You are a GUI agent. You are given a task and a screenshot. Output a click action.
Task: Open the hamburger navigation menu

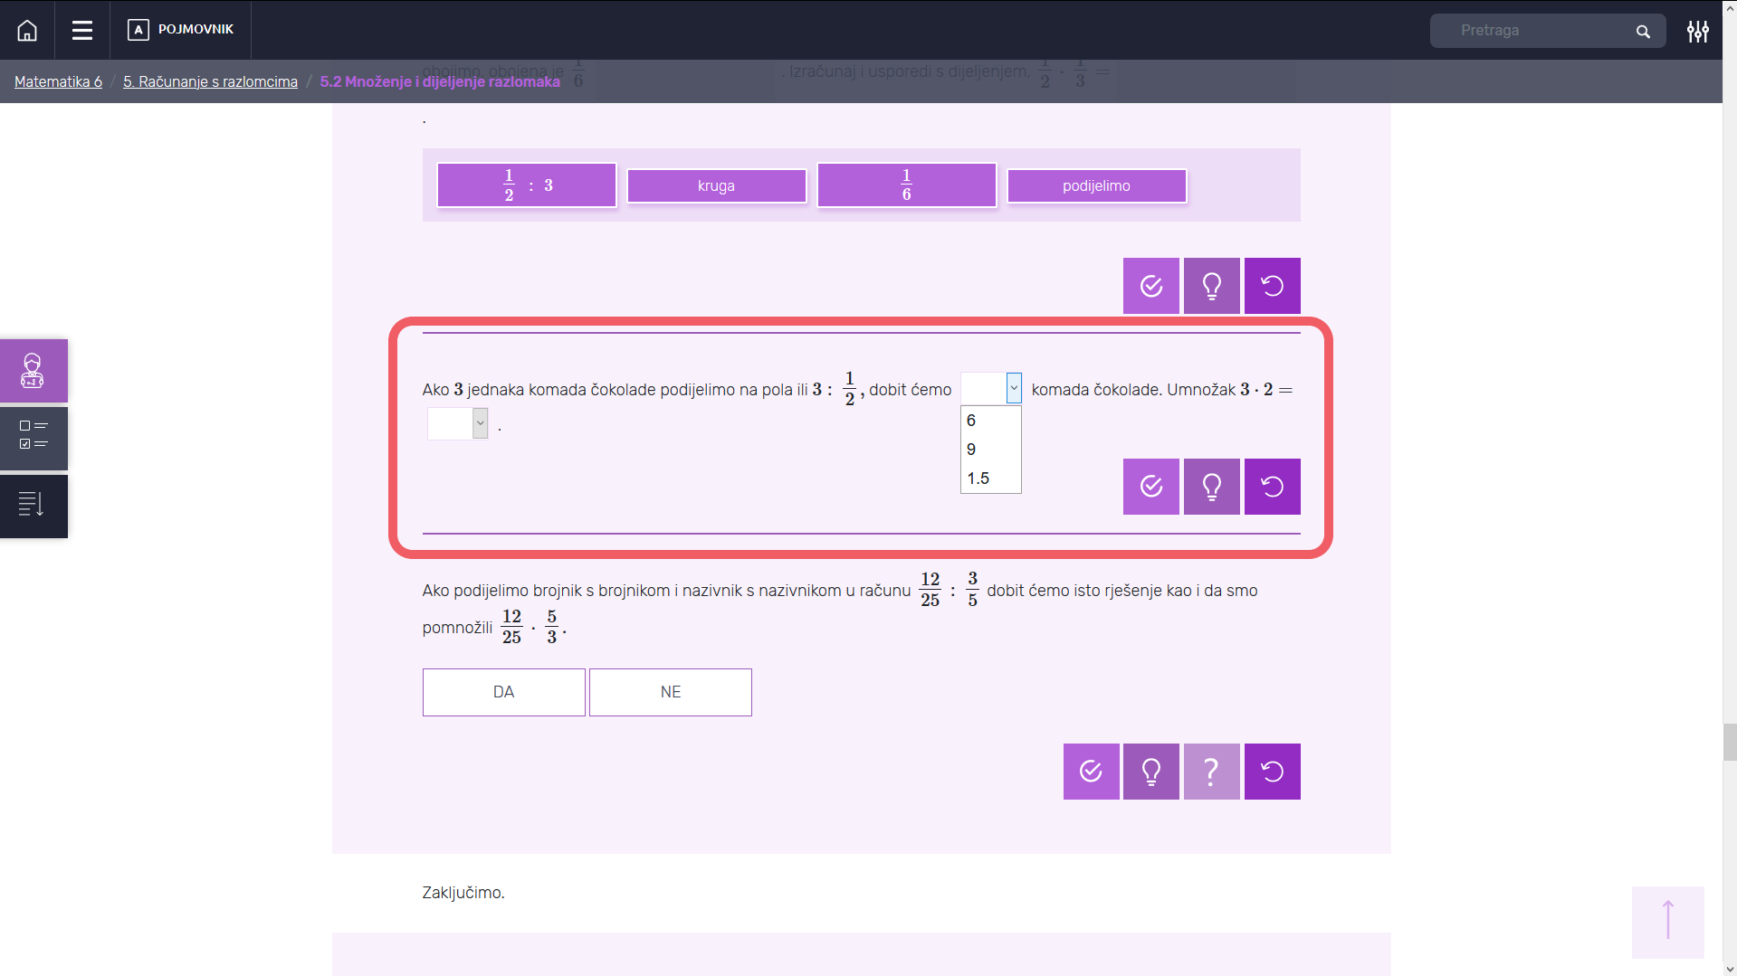pyautogui.click(x=82, y=30)
